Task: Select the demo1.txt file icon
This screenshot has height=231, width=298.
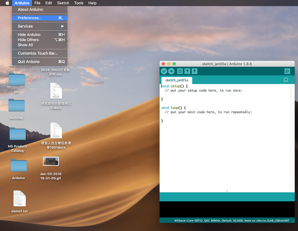Action: point(20,199)
